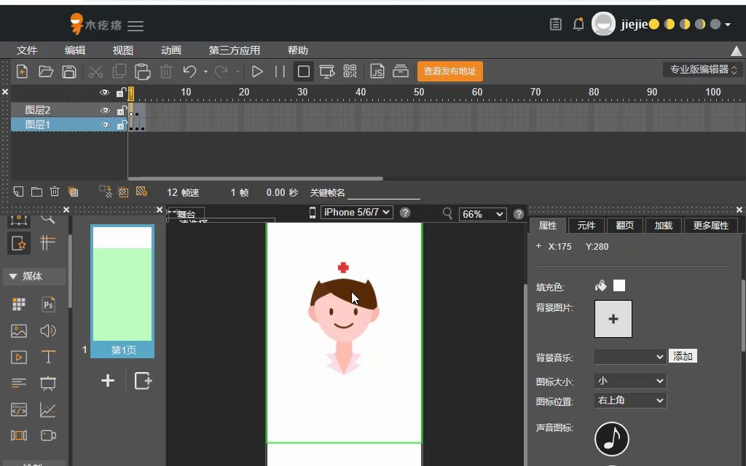Open the JS script editor icon
This screenshot has width=746, height=466.
pos(377,71)
